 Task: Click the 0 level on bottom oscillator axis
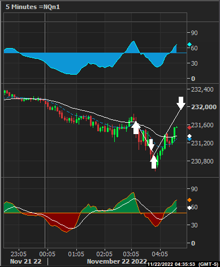pos(193,243)
